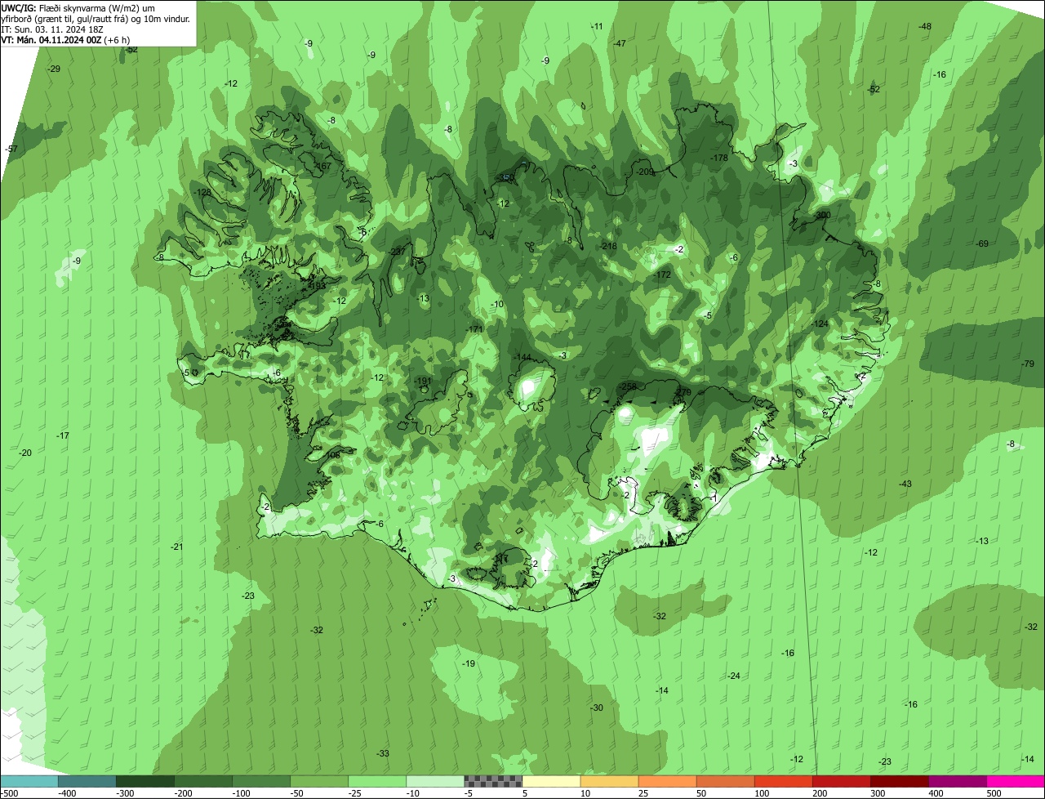Click the '-191' value on the map

click(422, 382)
